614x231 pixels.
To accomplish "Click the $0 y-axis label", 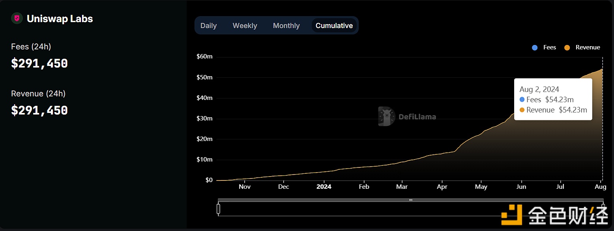I will click(x=208, y=180).
